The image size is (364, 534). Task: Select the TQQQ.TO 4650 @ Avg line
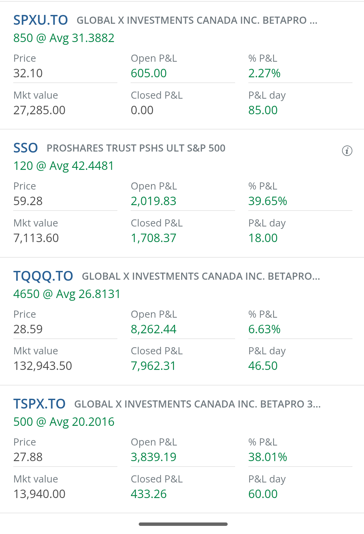[x=67, y=294]
